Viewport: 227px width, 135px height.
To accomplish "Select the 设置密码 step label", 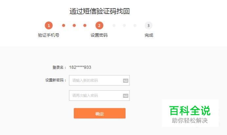I will point(99,35).
